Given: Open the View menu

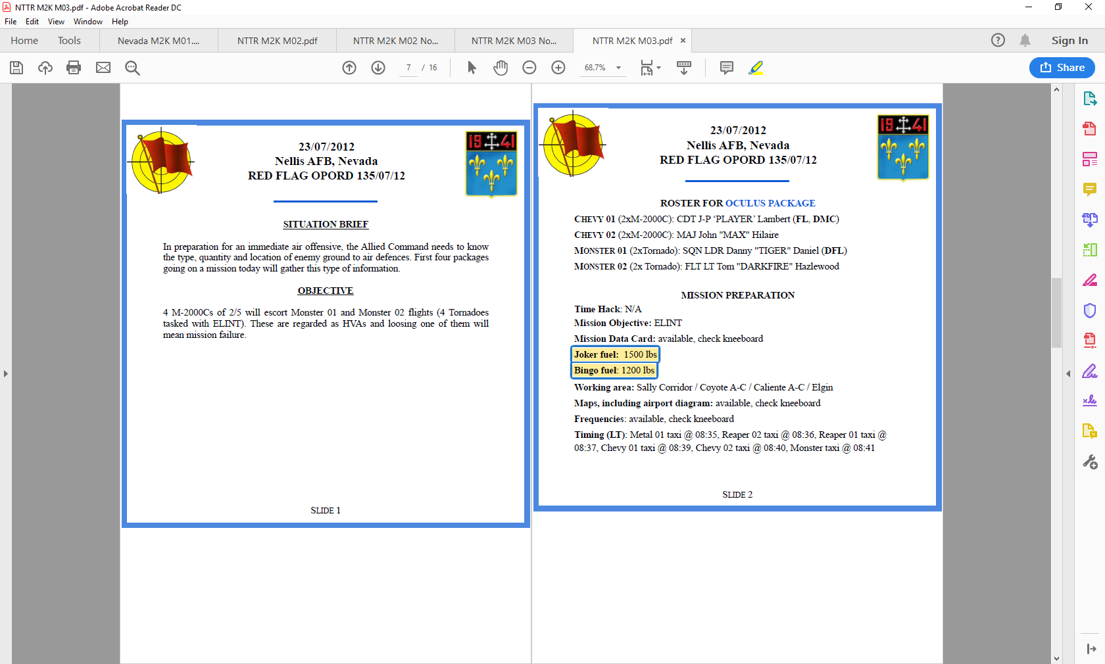Looking at the screenshot, I should pyautogui.click(x=56, y=22).
